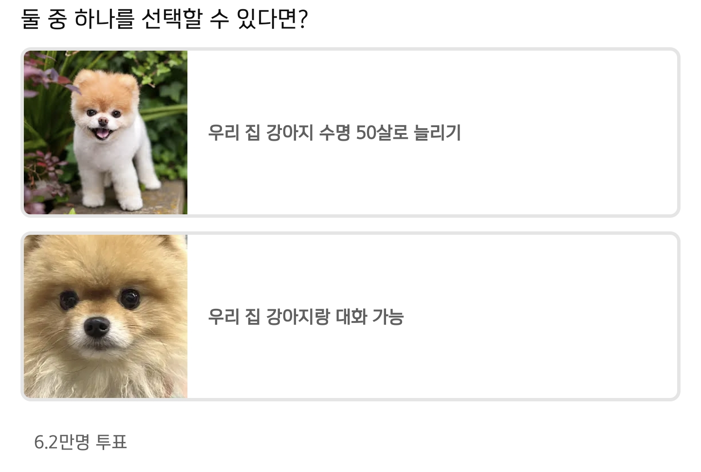
Task: Click the left eye of the close-up Pomeranian
Action: pos(70,299)
